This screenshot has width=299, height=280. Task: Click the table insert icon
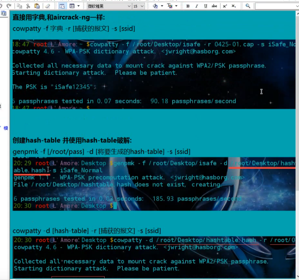click(72, 6)
